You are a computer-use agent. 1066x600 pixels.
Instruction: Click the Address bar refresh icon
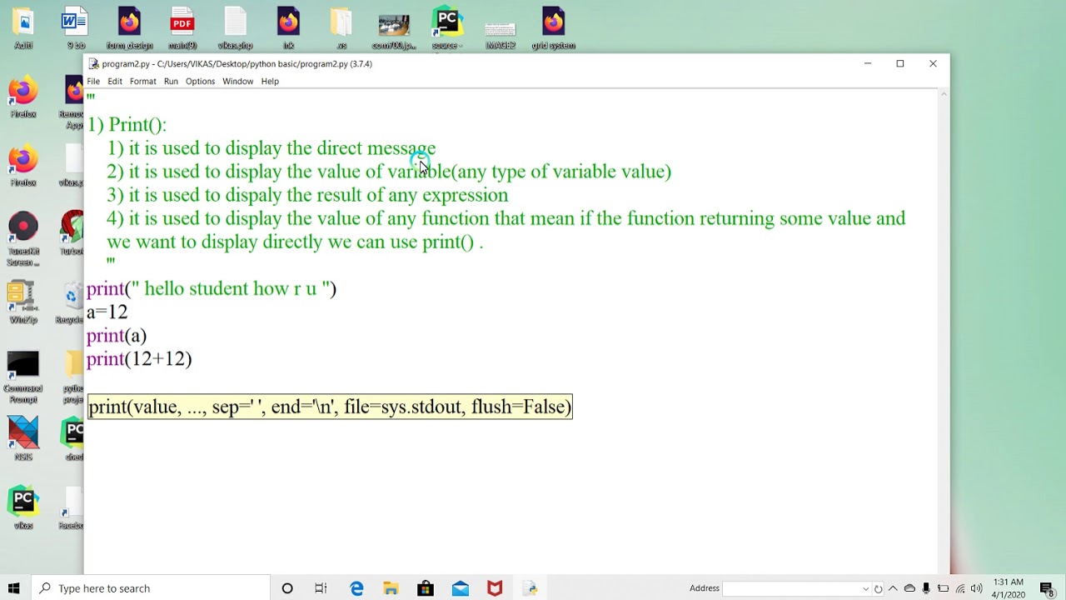coord(878,588)
